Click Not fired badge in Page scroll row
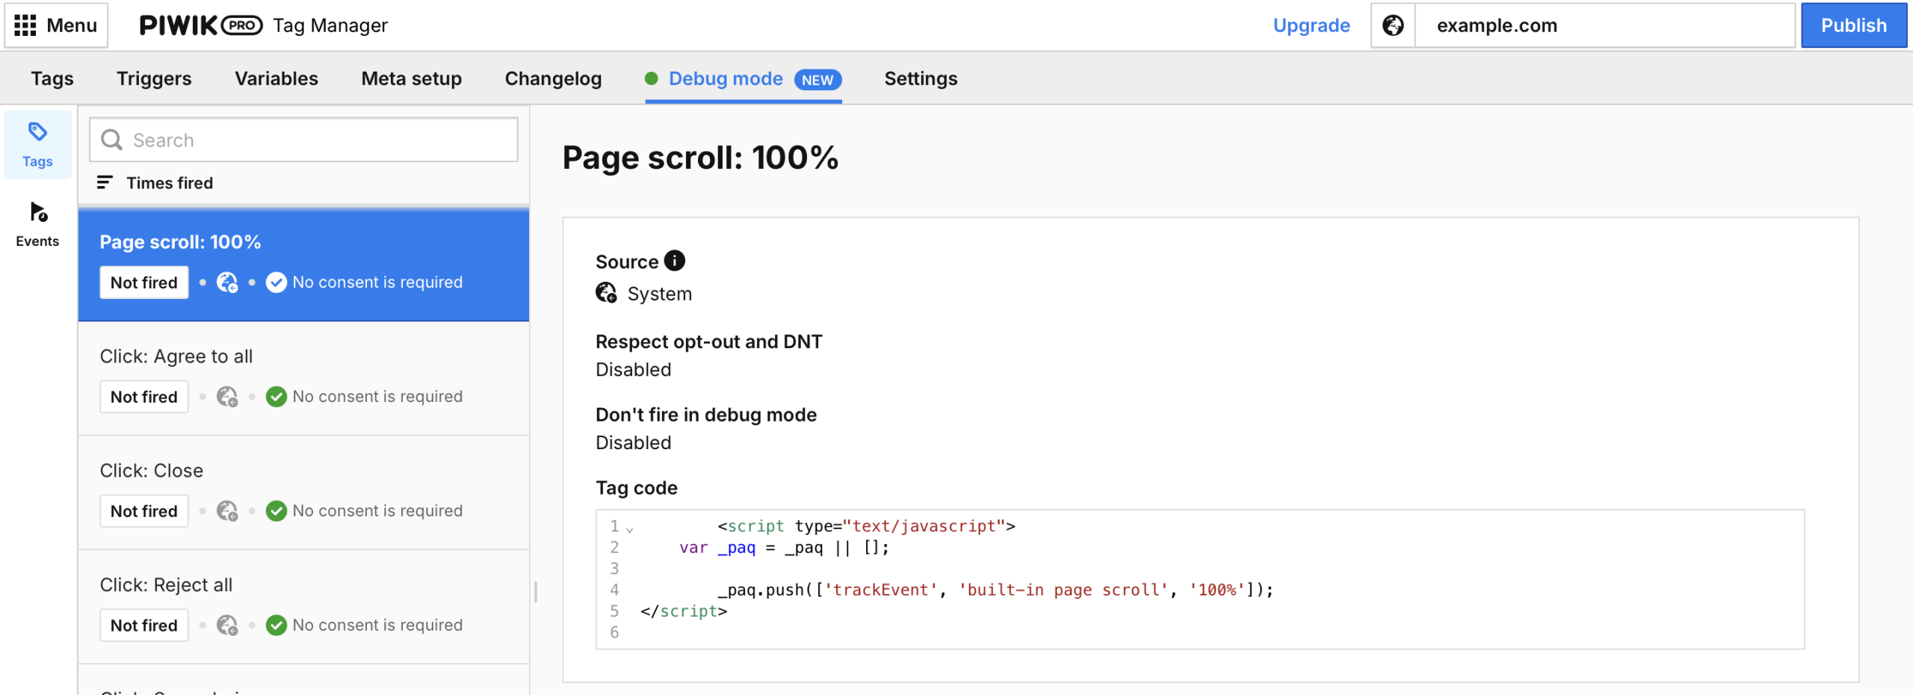 144,282
